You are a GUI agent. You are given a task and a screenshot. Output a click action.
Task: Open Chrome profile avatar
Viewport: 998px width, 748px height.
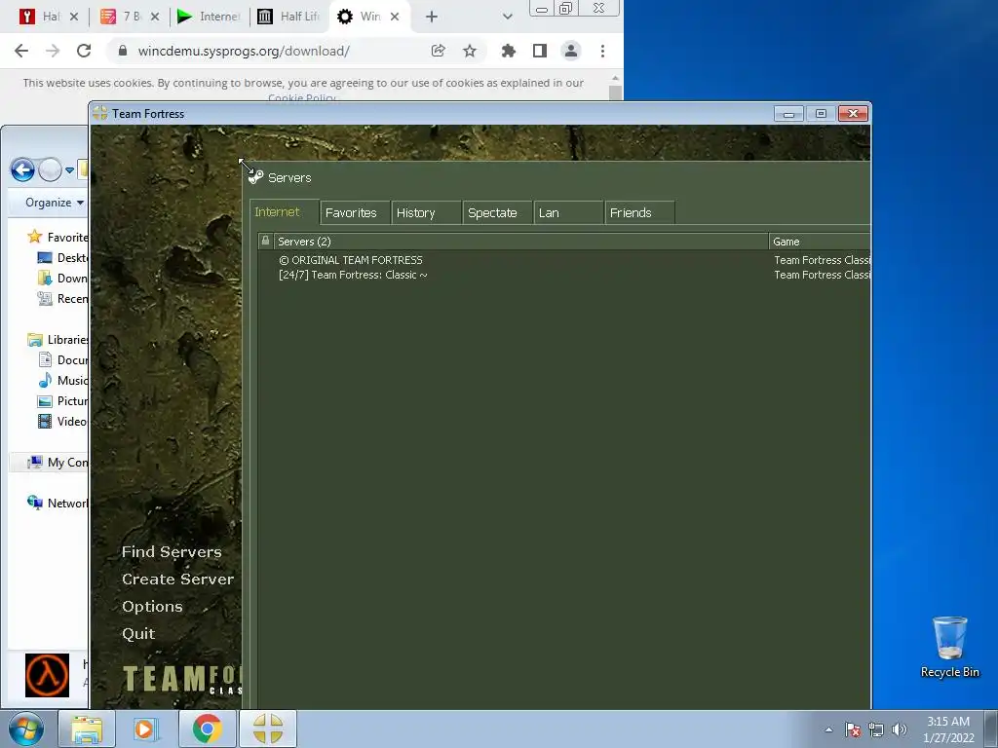(x=571, y=51)
